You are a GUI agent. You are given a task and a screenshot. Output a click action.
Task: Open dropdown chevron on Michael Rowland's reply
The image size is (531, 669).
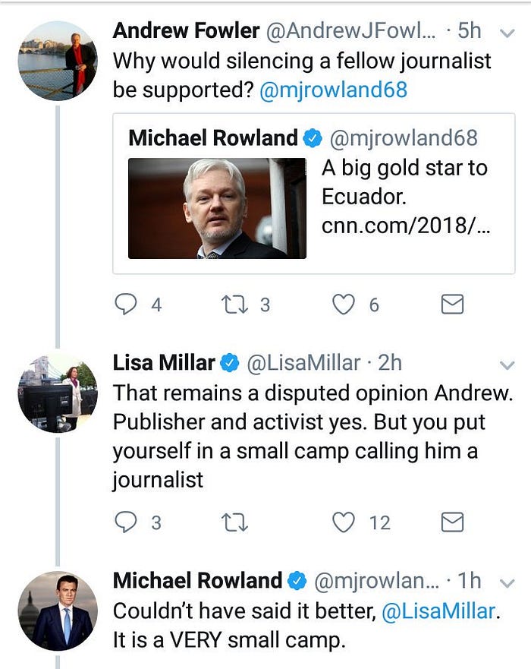pyautogui.click(x=507, y=583)
